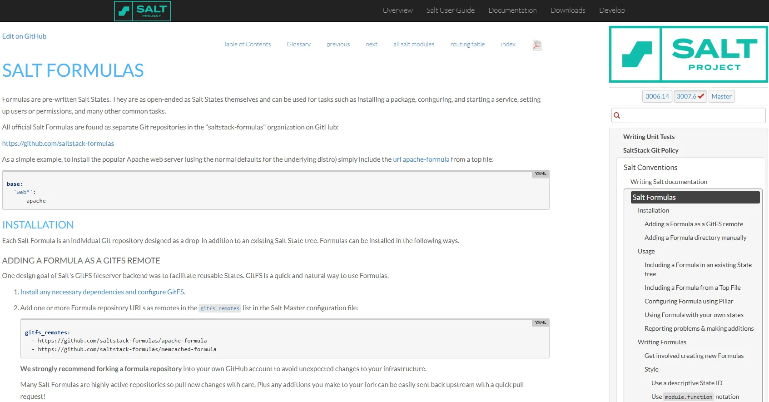Click the Salt Project logo in top navbar
Viewport: 769px width, 402px height.
142,11
